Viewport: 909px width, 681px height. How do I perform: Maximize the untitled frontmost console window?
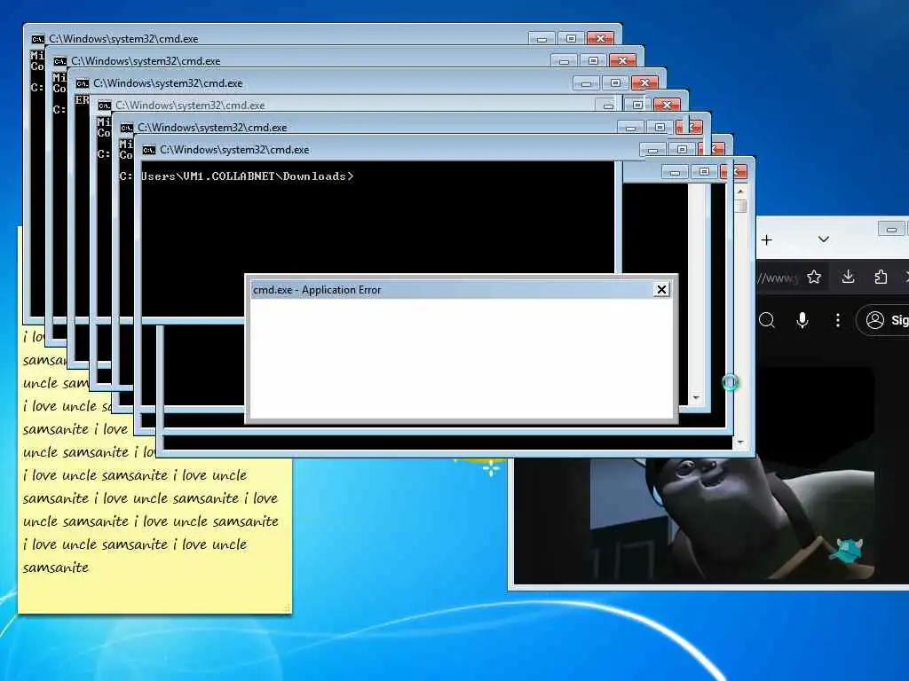[x=704, y=172]
